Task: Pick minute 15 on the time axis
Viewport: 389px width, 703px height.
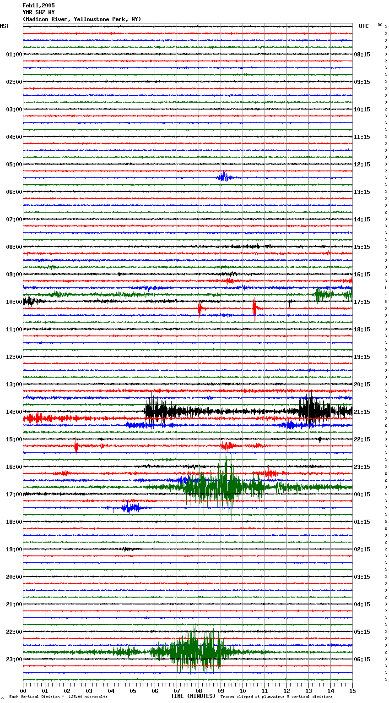Action: point(352,691)
